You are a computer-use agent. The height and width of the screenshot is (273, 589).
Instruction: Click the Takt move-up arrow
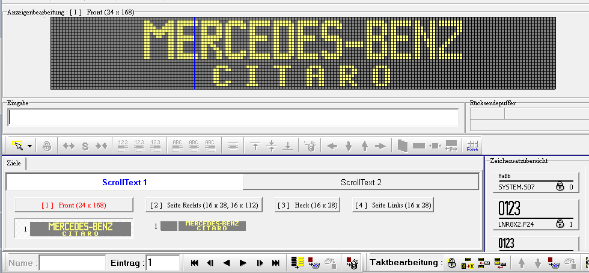(522, 263)
